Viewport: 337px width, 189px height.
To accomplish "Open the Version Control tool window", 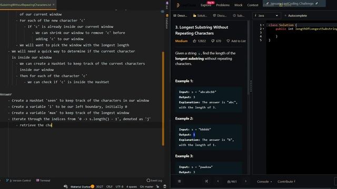I will (18, 181).
